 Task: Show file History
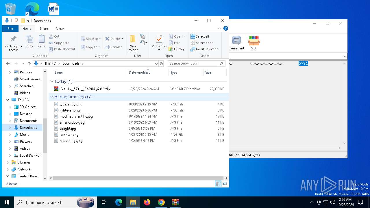click(x=177, y=49)
